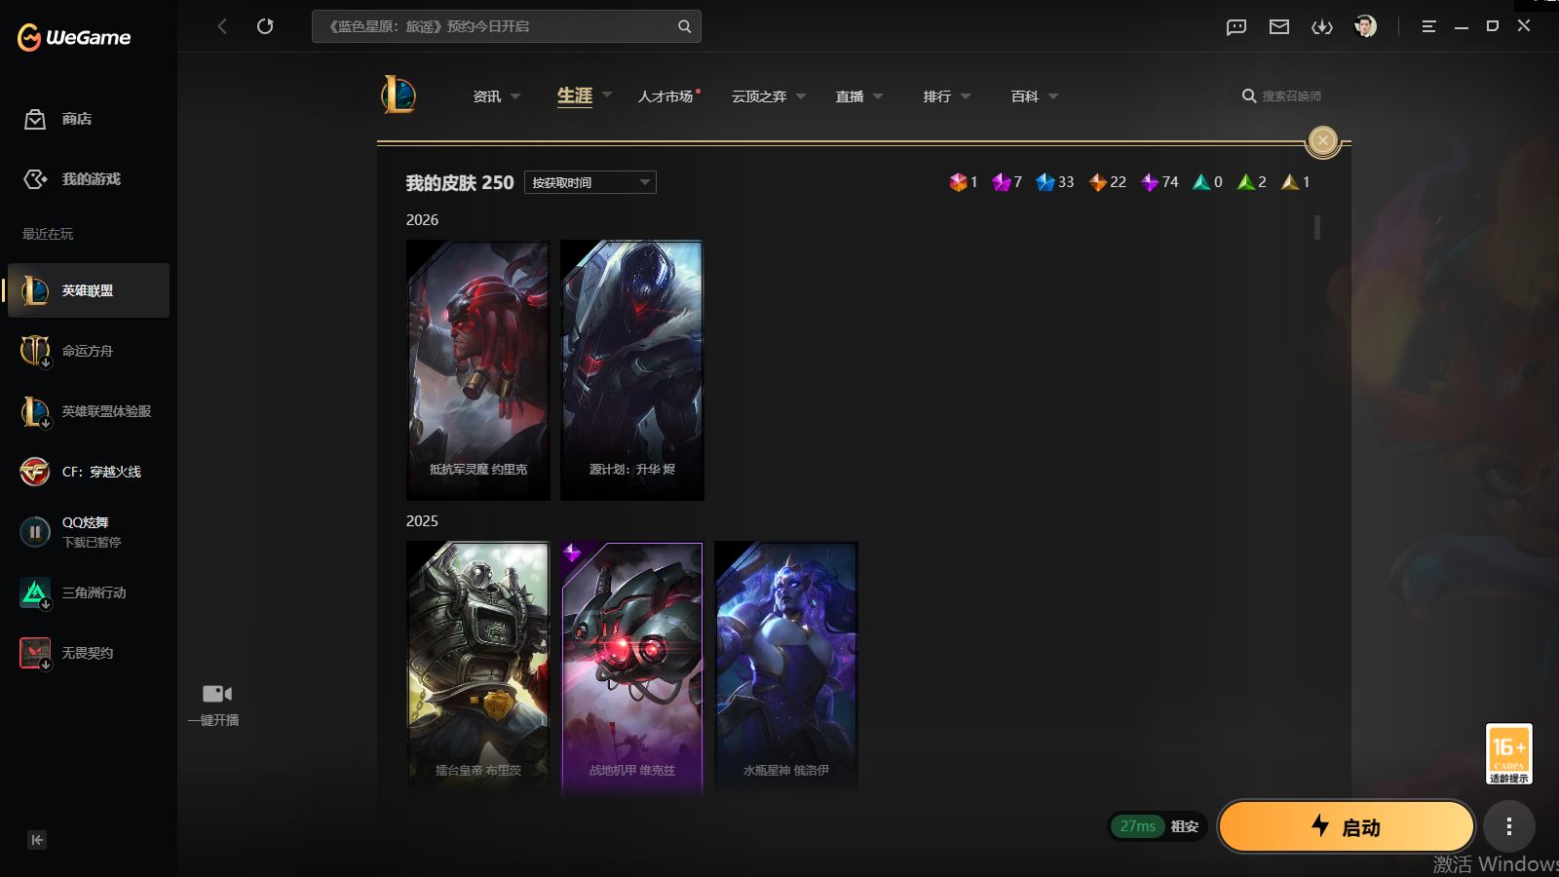Image resolution: width=1559 pixels, height=877 pixels.
Task: Filter by magenta gem rarity count 7
Action: (x=1007, y=182)
